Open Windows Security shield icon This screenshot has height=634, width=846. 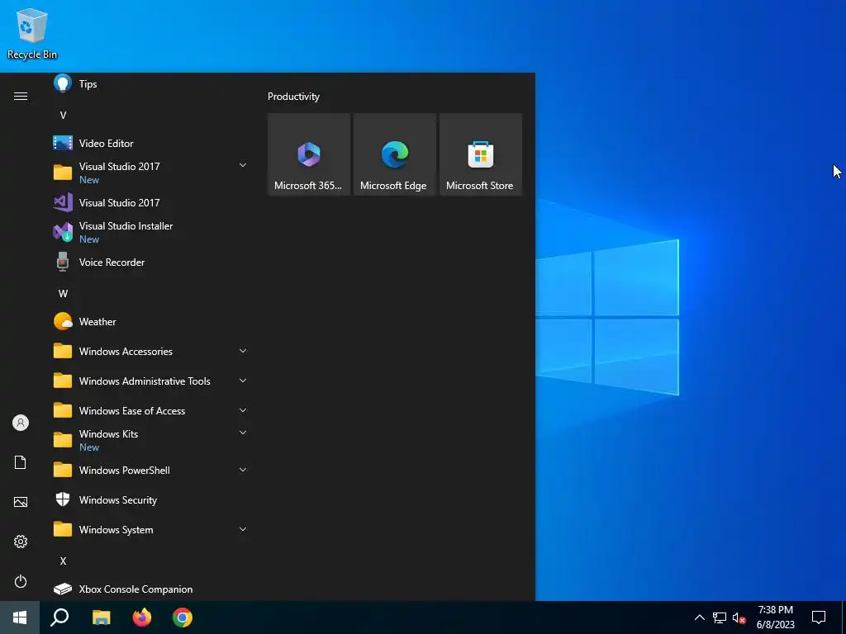pos(63,499)
